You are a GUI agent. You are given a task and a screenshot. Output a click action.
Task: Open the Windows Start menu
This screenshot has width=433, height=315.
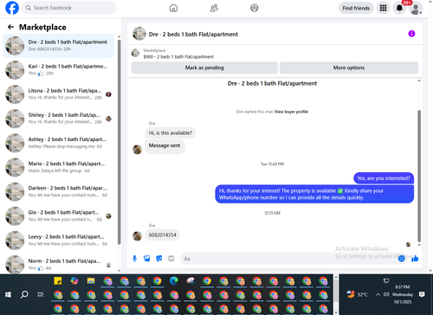(x=8, y=294)
